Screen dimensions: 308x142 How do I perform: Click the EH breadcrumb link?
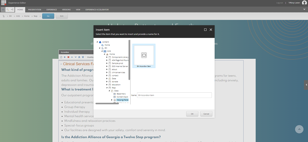pos(10,16)
